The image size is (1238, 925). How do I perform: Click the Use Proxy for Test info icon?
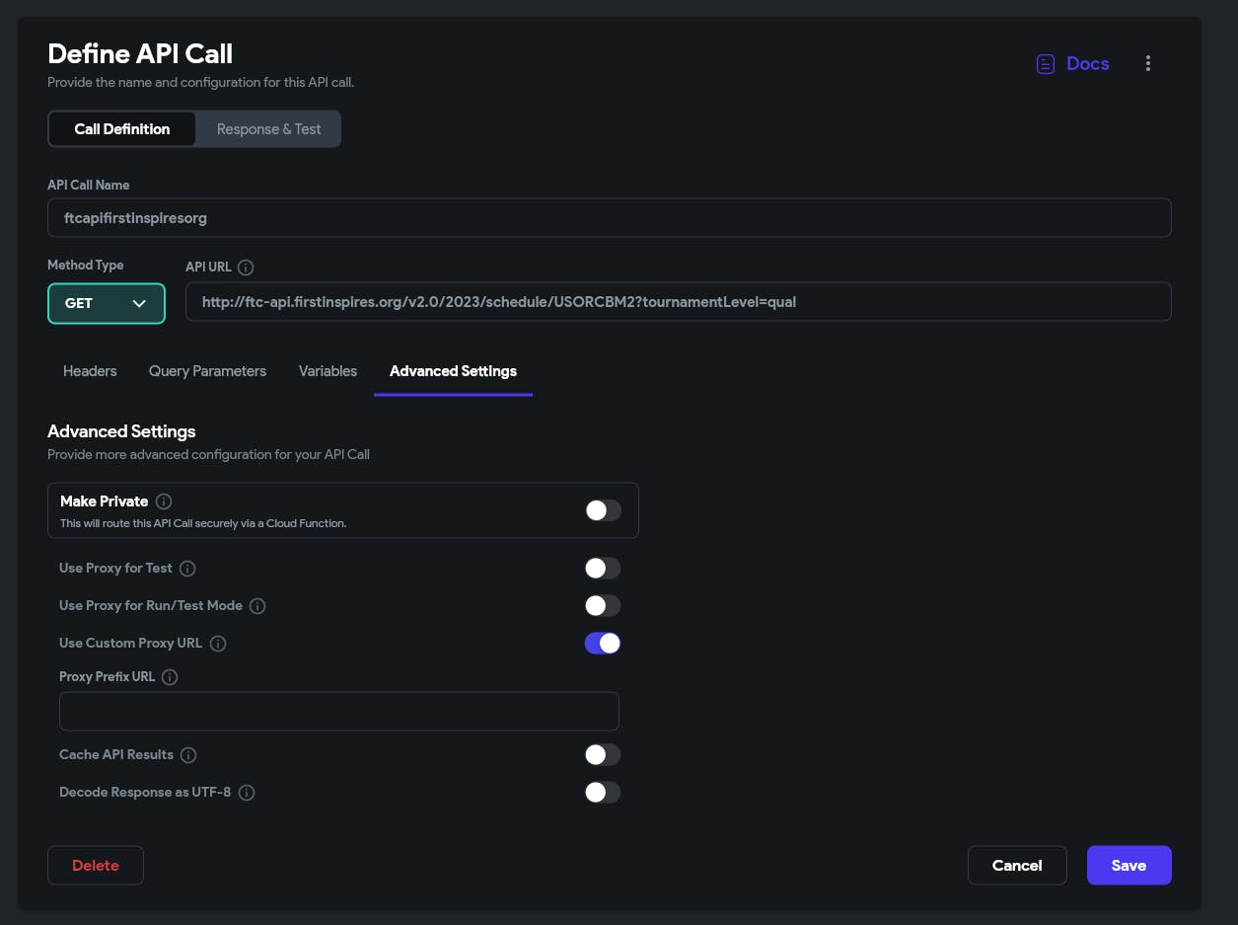(187, 569)
